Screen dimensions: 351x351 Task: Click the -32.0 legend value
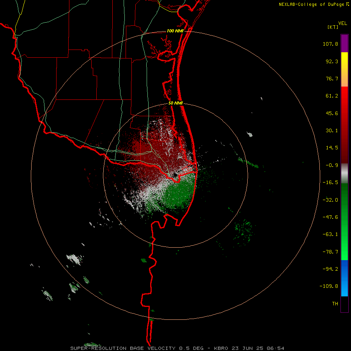click(x=330, y=200)
